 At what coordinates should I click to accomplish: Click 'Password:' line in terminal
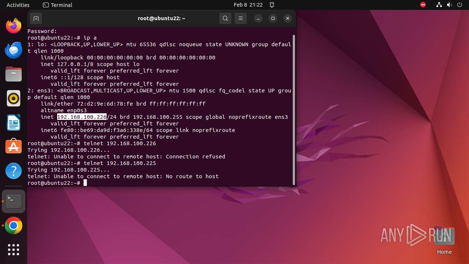pyautogui.click(x=42, y=31)
